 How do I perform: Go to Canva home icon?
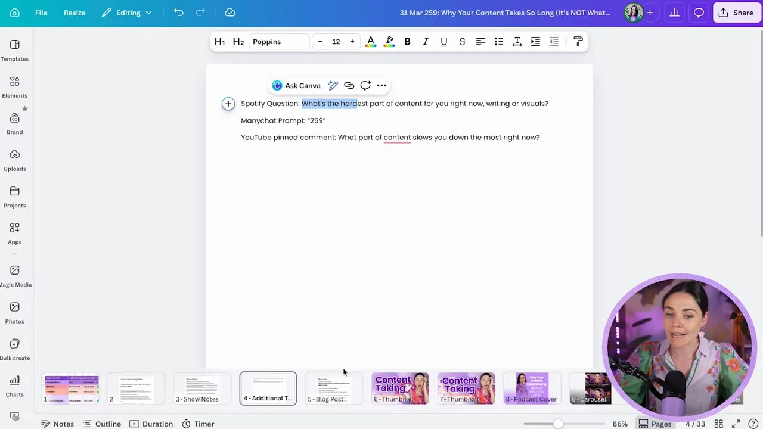[15, 13]
